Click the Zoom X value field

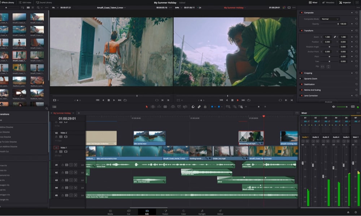pos(327,37)
